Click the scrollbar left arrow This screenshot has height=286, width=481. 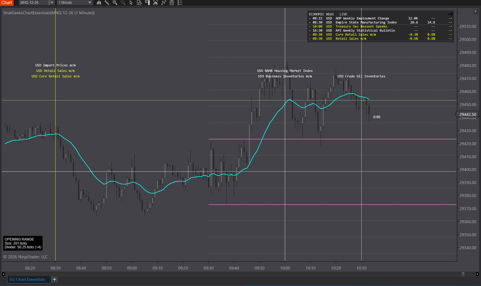(3, 274)
